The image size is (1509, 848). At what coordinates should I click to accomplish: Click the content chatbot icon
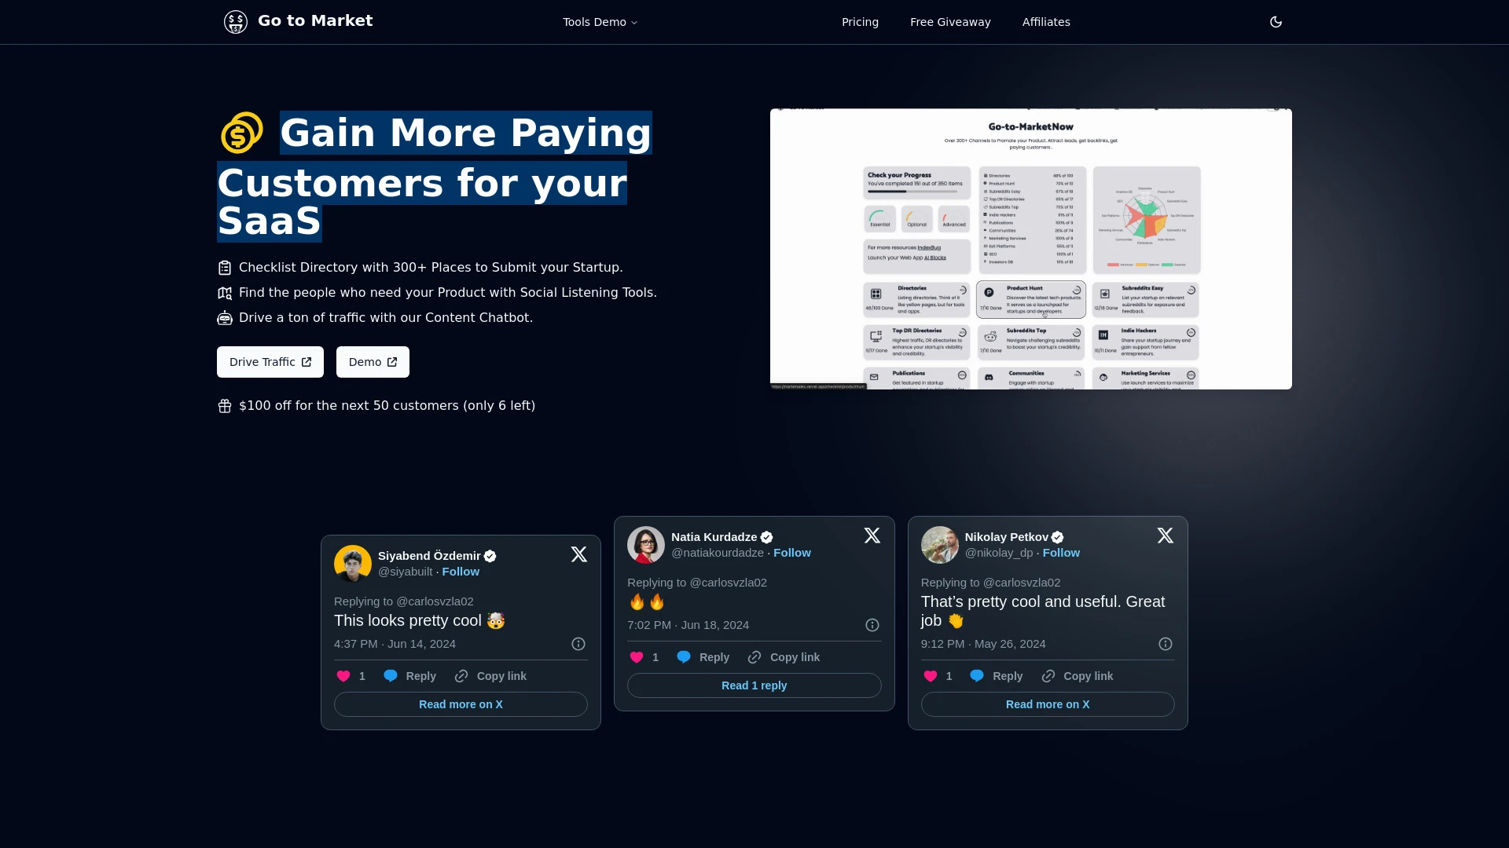[224, 317]
